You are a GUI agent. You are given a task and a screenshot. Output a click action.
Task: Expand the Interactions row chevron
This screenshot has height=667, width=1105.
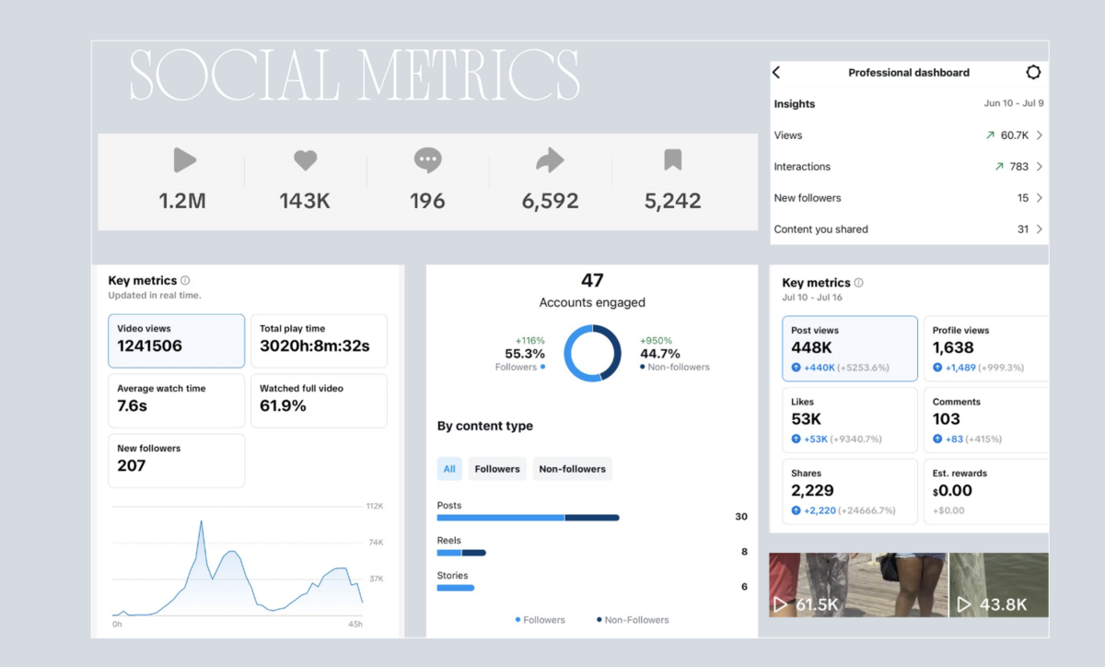pos(1040,167)
